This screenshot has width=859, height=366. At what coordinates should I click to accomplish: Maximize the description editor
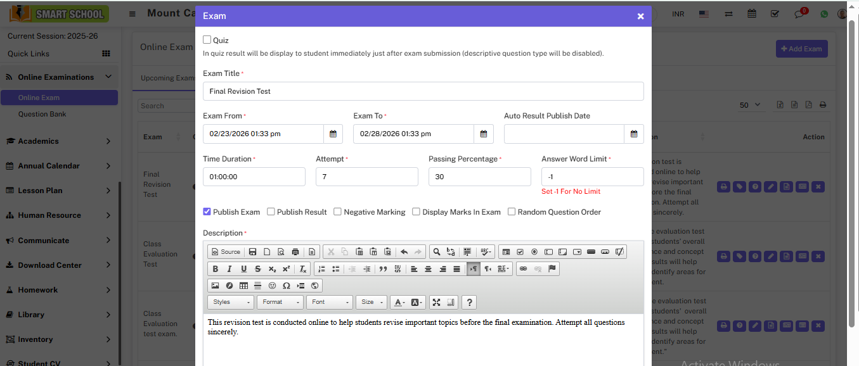click(436, 303)
